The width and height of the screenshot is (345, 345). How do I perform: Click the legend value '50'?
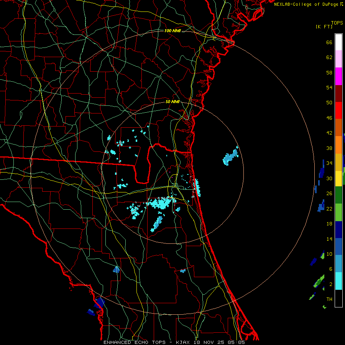click(329, 102)
